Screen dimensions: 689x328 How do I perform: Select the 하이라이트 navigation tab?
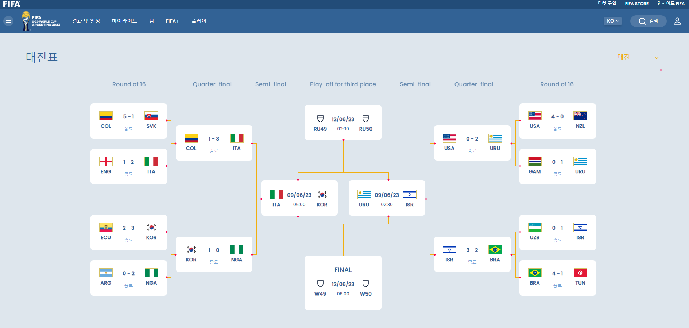pos(124,21)
